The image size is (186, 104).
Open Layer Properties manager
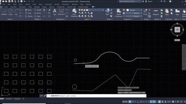click(74, 13)
